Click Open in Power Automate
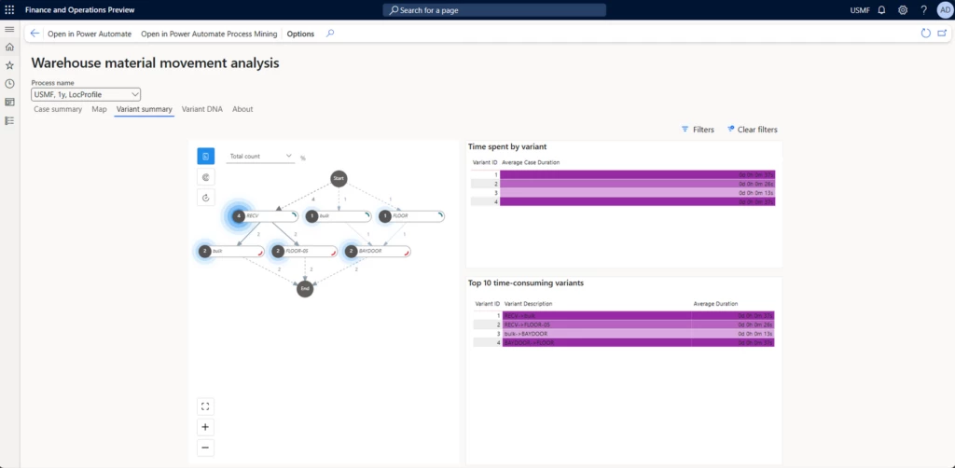955x468 pixels. click(90, 34)
